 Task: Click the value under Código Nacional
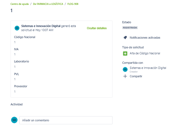(x=15, y=42)
